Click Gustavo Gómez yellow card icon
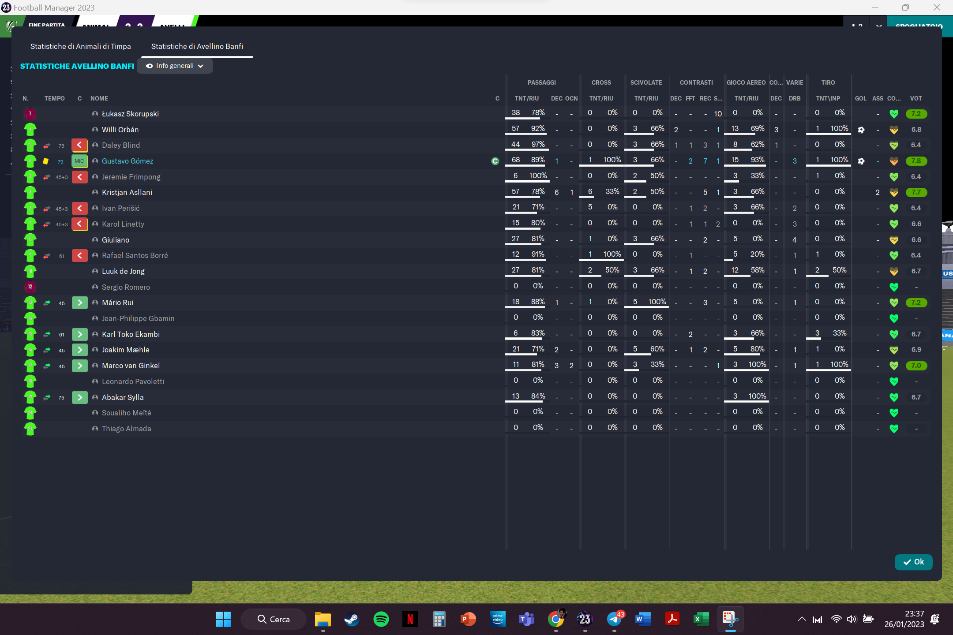The width and height of the screenshot is (953, 635). pyautogui.click(x=45, y=161)
